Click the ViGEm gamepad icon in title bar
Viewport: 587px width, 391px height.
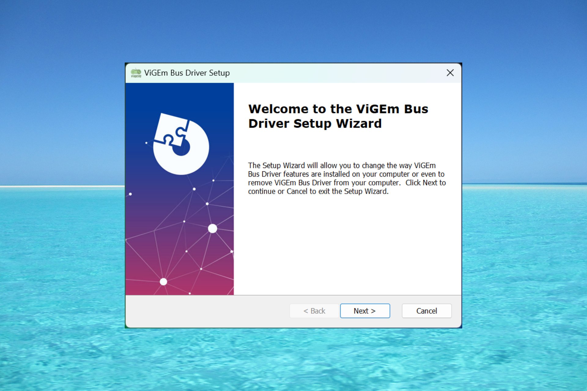click(136, 73)
